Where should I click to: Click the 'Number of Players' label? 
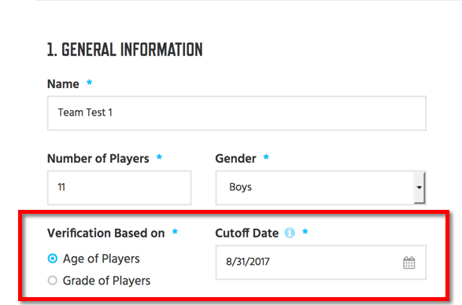coord(98,159)
